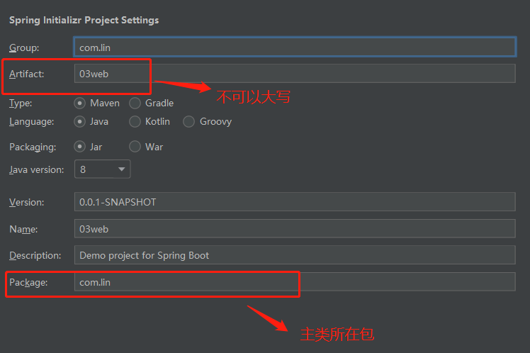Click the Package label
Viewport: 530px width, 353px height.
[x=28, y=282]
